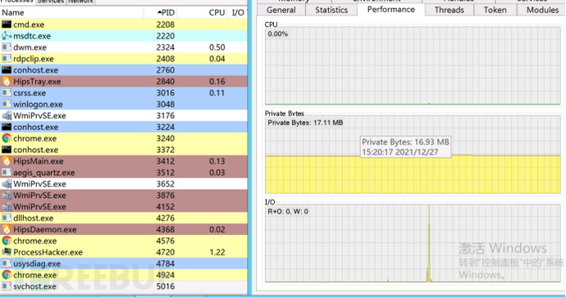Click the Chrome icon for PID 4576
566x297 pixels.
6,241
